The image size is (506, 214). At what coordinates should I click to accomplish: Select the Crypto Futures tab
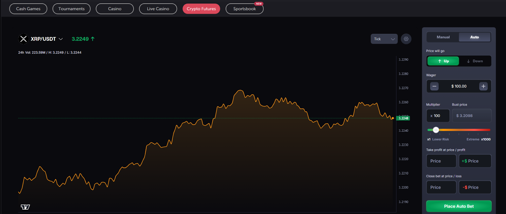tap(201, 9)
